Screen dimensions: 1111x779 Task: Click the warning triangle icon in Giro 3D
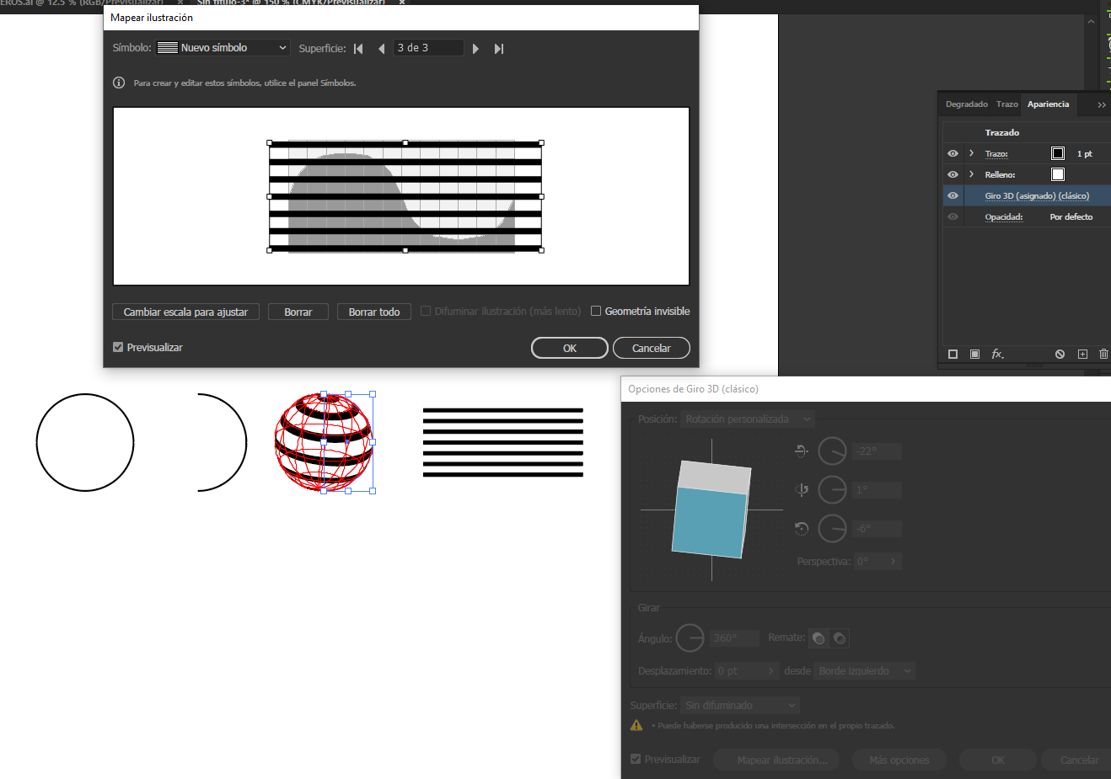636,725
